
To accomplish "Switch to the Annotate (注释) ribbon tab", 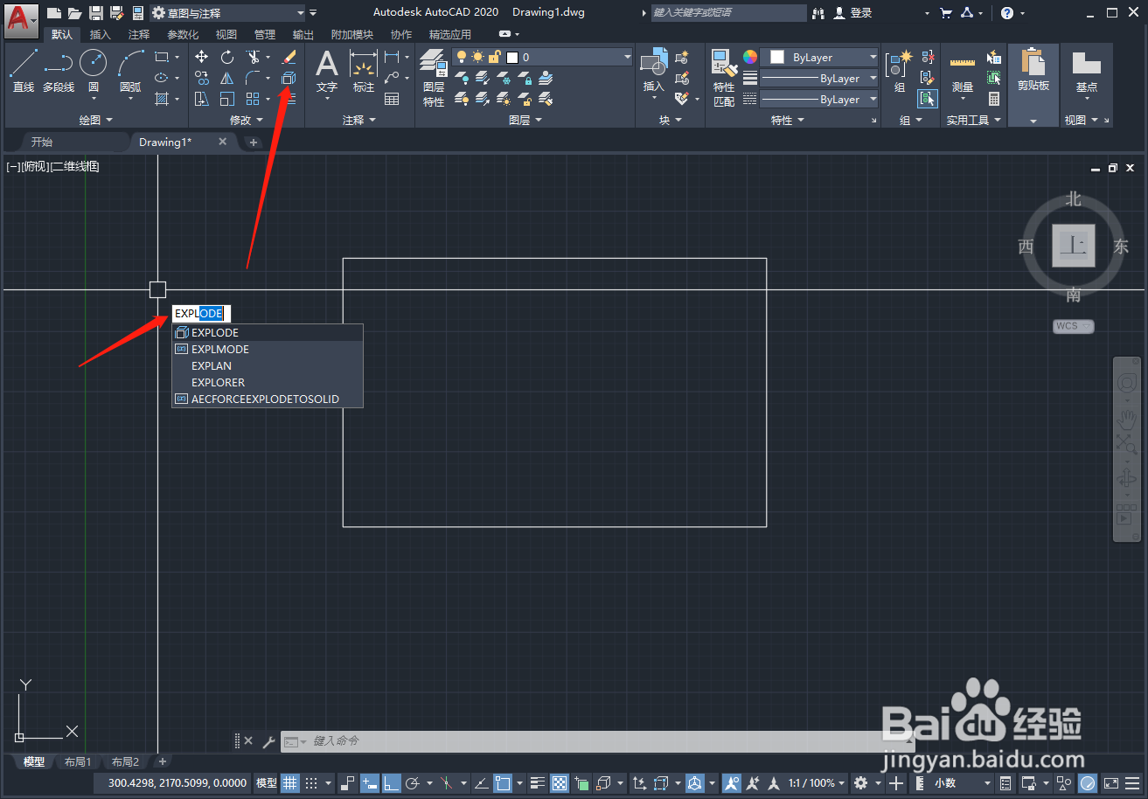I will coord(138,35).
